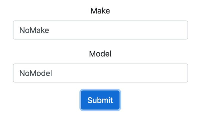Activate the field under the Make label
The height and width of the screenshot is (123, 207).
[x=100, y=30]
